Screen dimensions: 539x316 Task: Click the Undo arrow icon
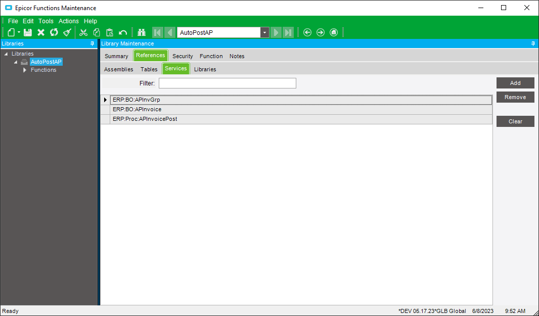(123, 33)
